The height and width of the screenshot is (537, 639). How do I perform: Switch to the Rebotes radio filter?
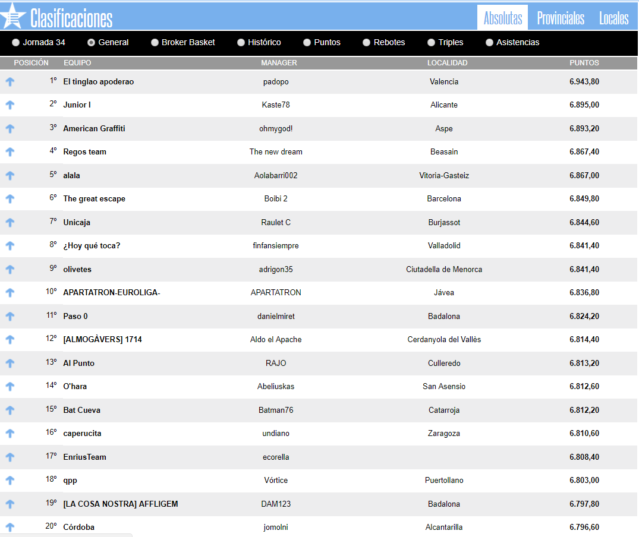pos(366,43)
